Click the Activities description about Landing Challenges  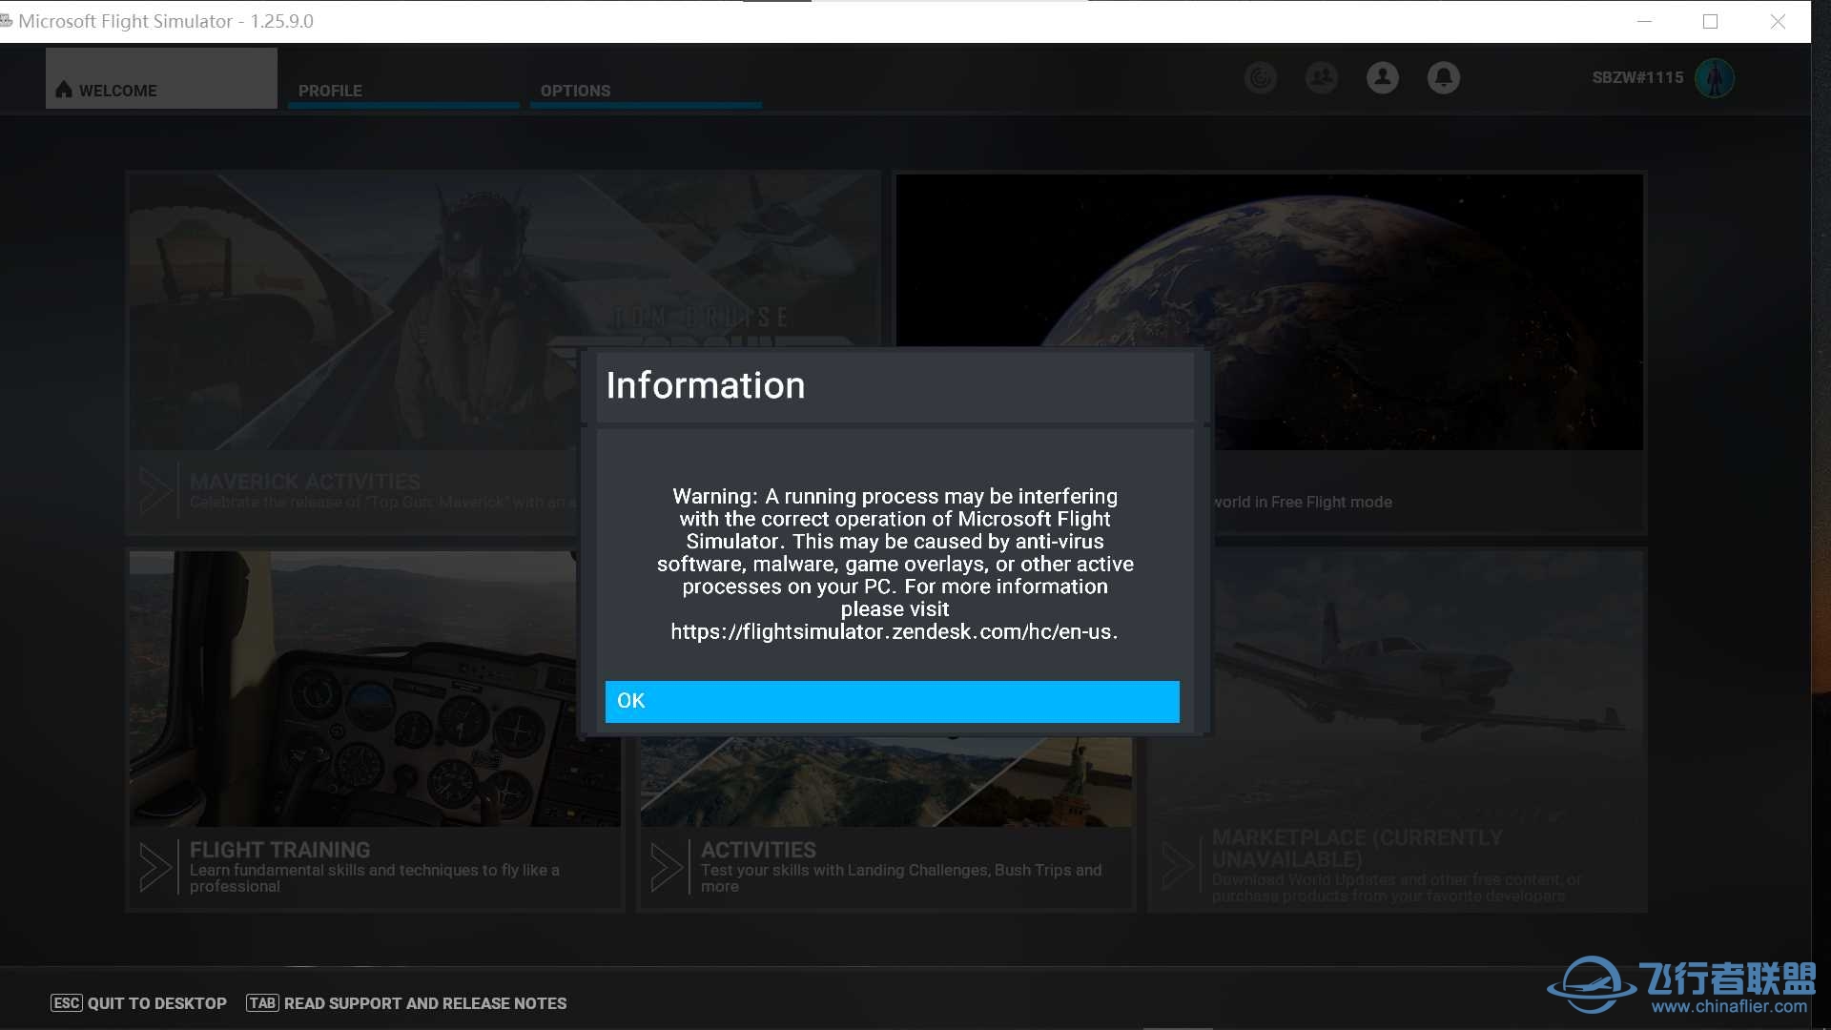[901, 878]
